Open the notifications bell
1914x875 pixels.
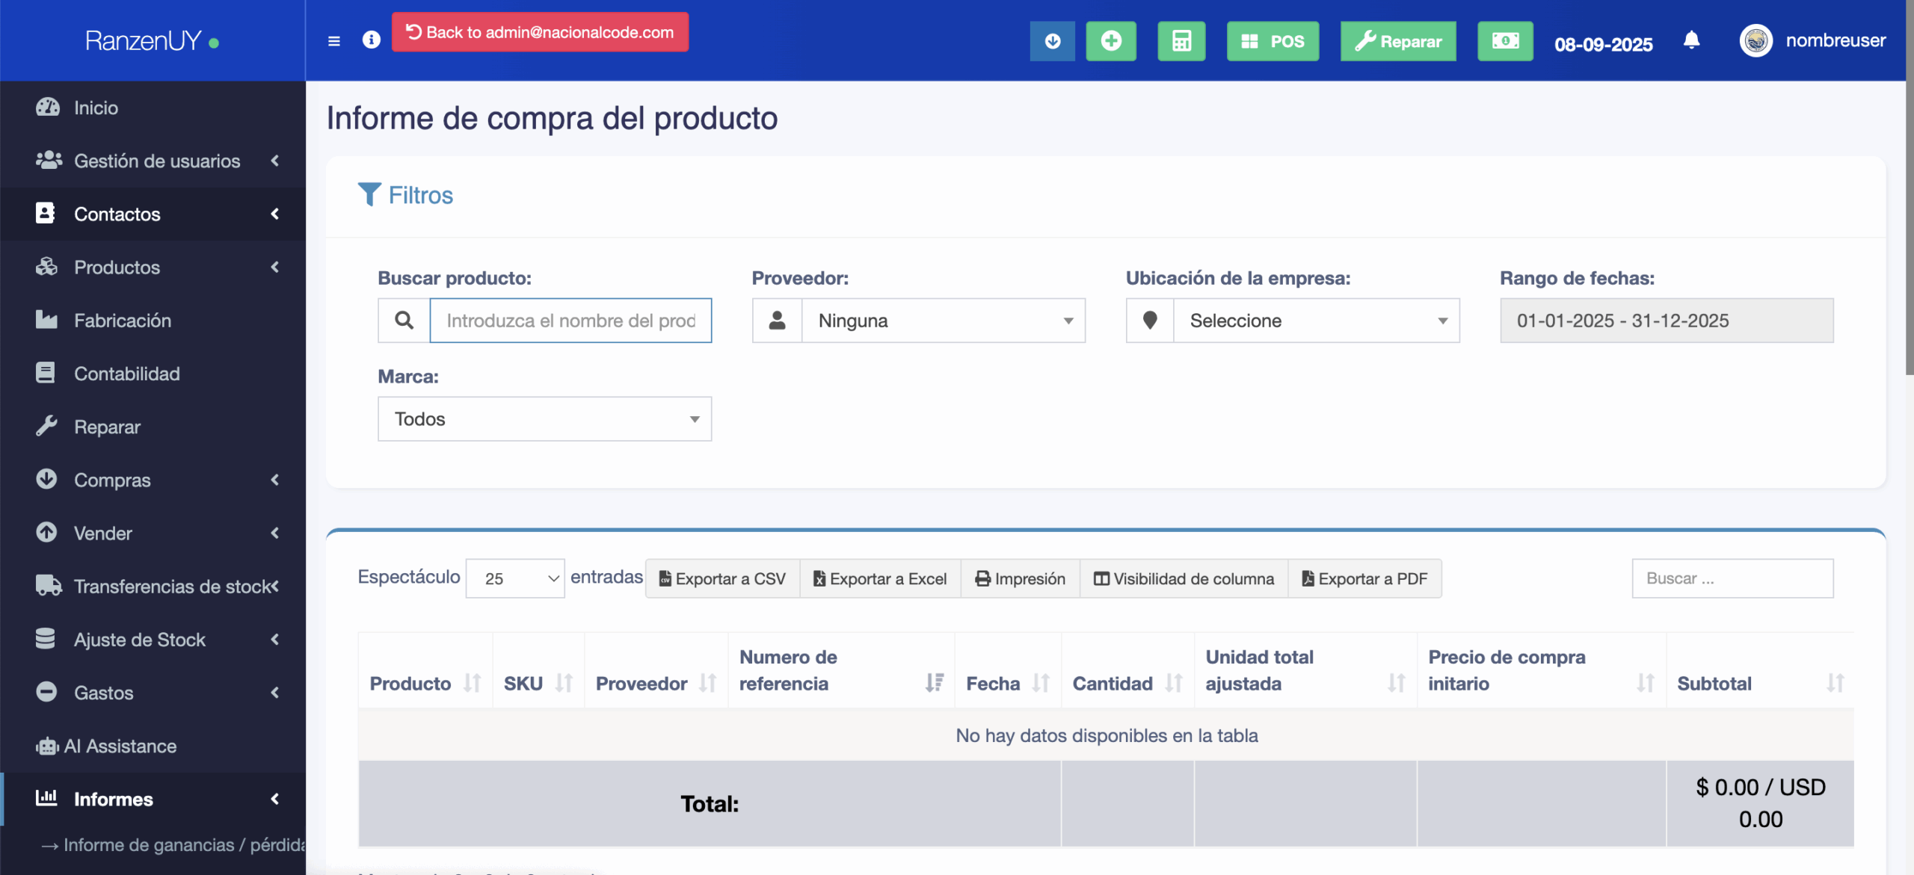1691,40
